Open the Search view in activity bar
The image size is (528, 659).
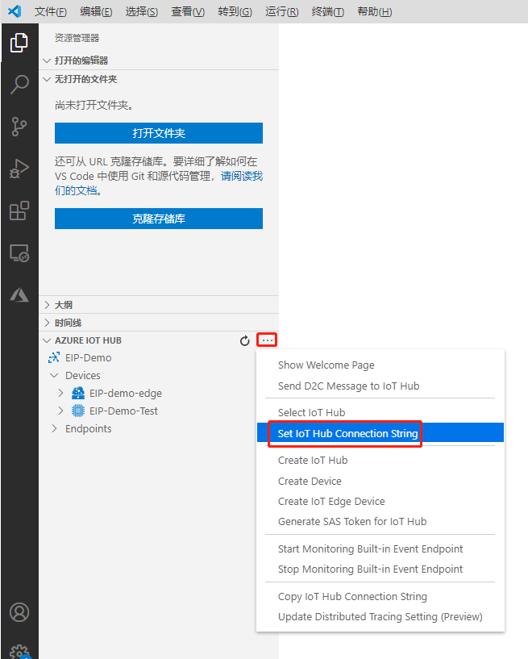(x=19, y=85)
